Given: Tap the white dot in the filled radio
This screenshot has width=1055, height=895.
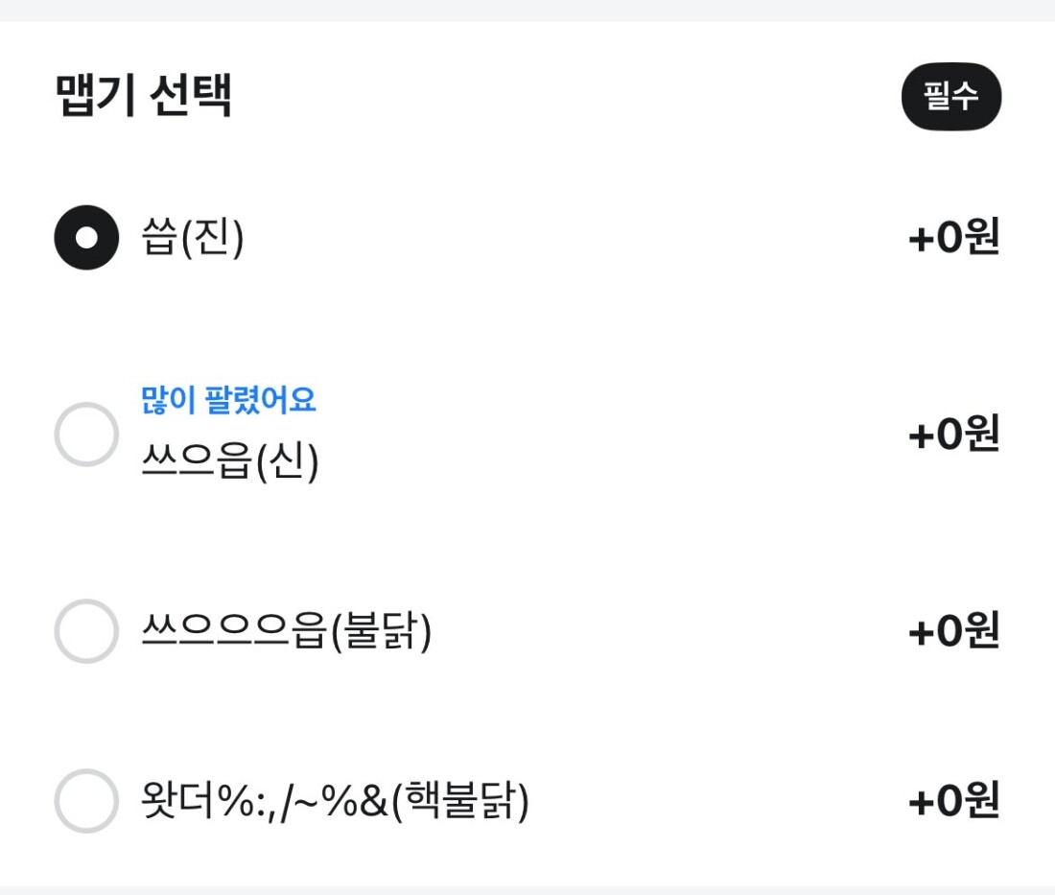Looking at the screenshot, I should (86, 238).
